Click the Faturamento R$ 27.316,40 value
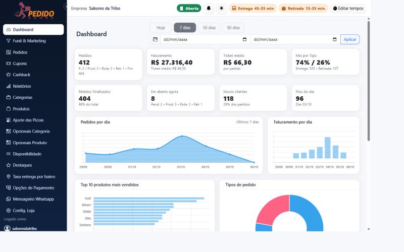Viewport: 404px width, 252px height. [x=172, y=62]
